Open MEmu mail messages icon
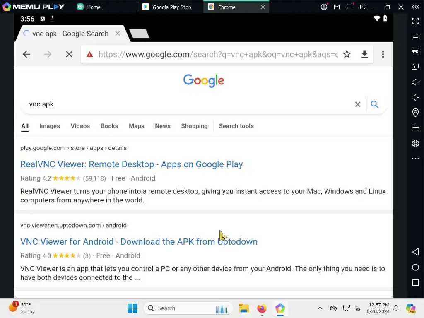424x318 pixels. click(337, 7)
